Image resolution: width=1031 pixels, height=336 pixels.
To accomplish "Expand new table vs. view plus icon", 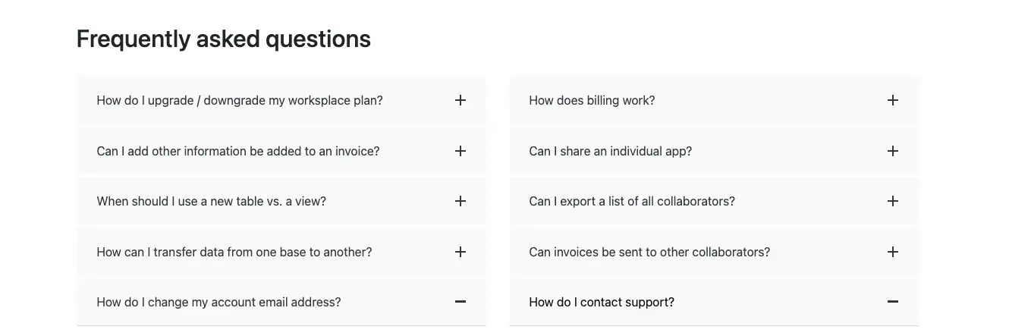I will (x=460, y=201).
